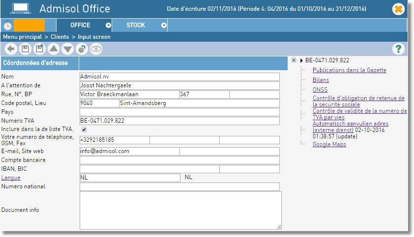414x237 pixels.
Task: Click the empty IBAN field
Action: tap(149, 169)
